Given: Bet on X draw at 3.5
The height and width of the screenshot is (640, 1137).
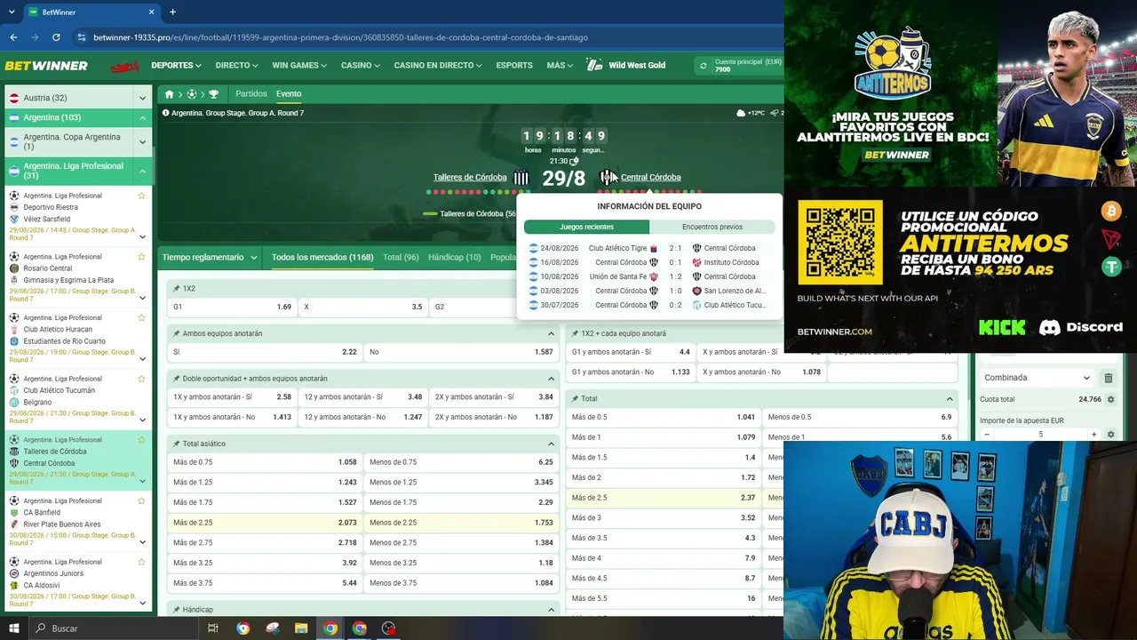Looking at the screenshot, I should point(363,307).
